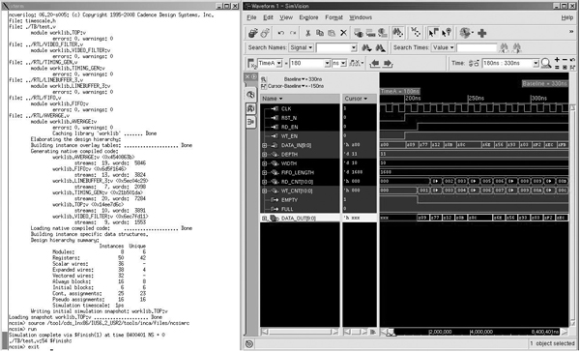Expand the toolbar overflow chevron
The width and height of the screenshot is (580, 352).
pyautogui.click(x=571, y=32)
